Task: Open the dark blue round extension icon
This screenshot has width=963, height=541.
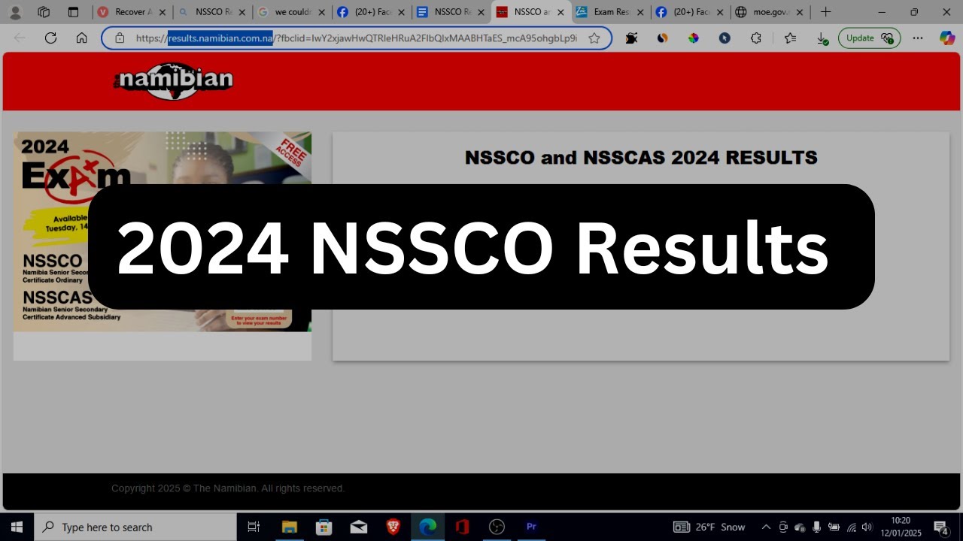Action: click(x=725, y=38)
